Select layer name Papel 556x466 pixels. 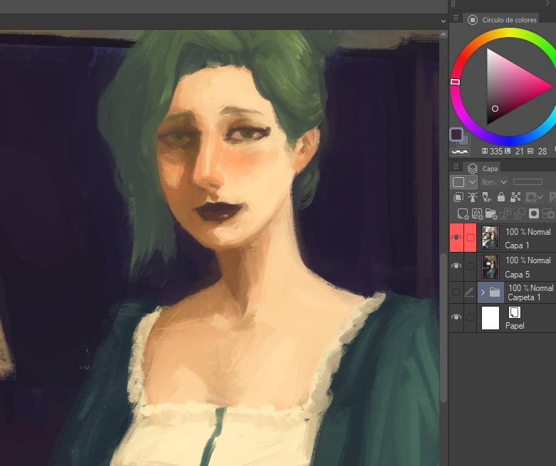515,326
